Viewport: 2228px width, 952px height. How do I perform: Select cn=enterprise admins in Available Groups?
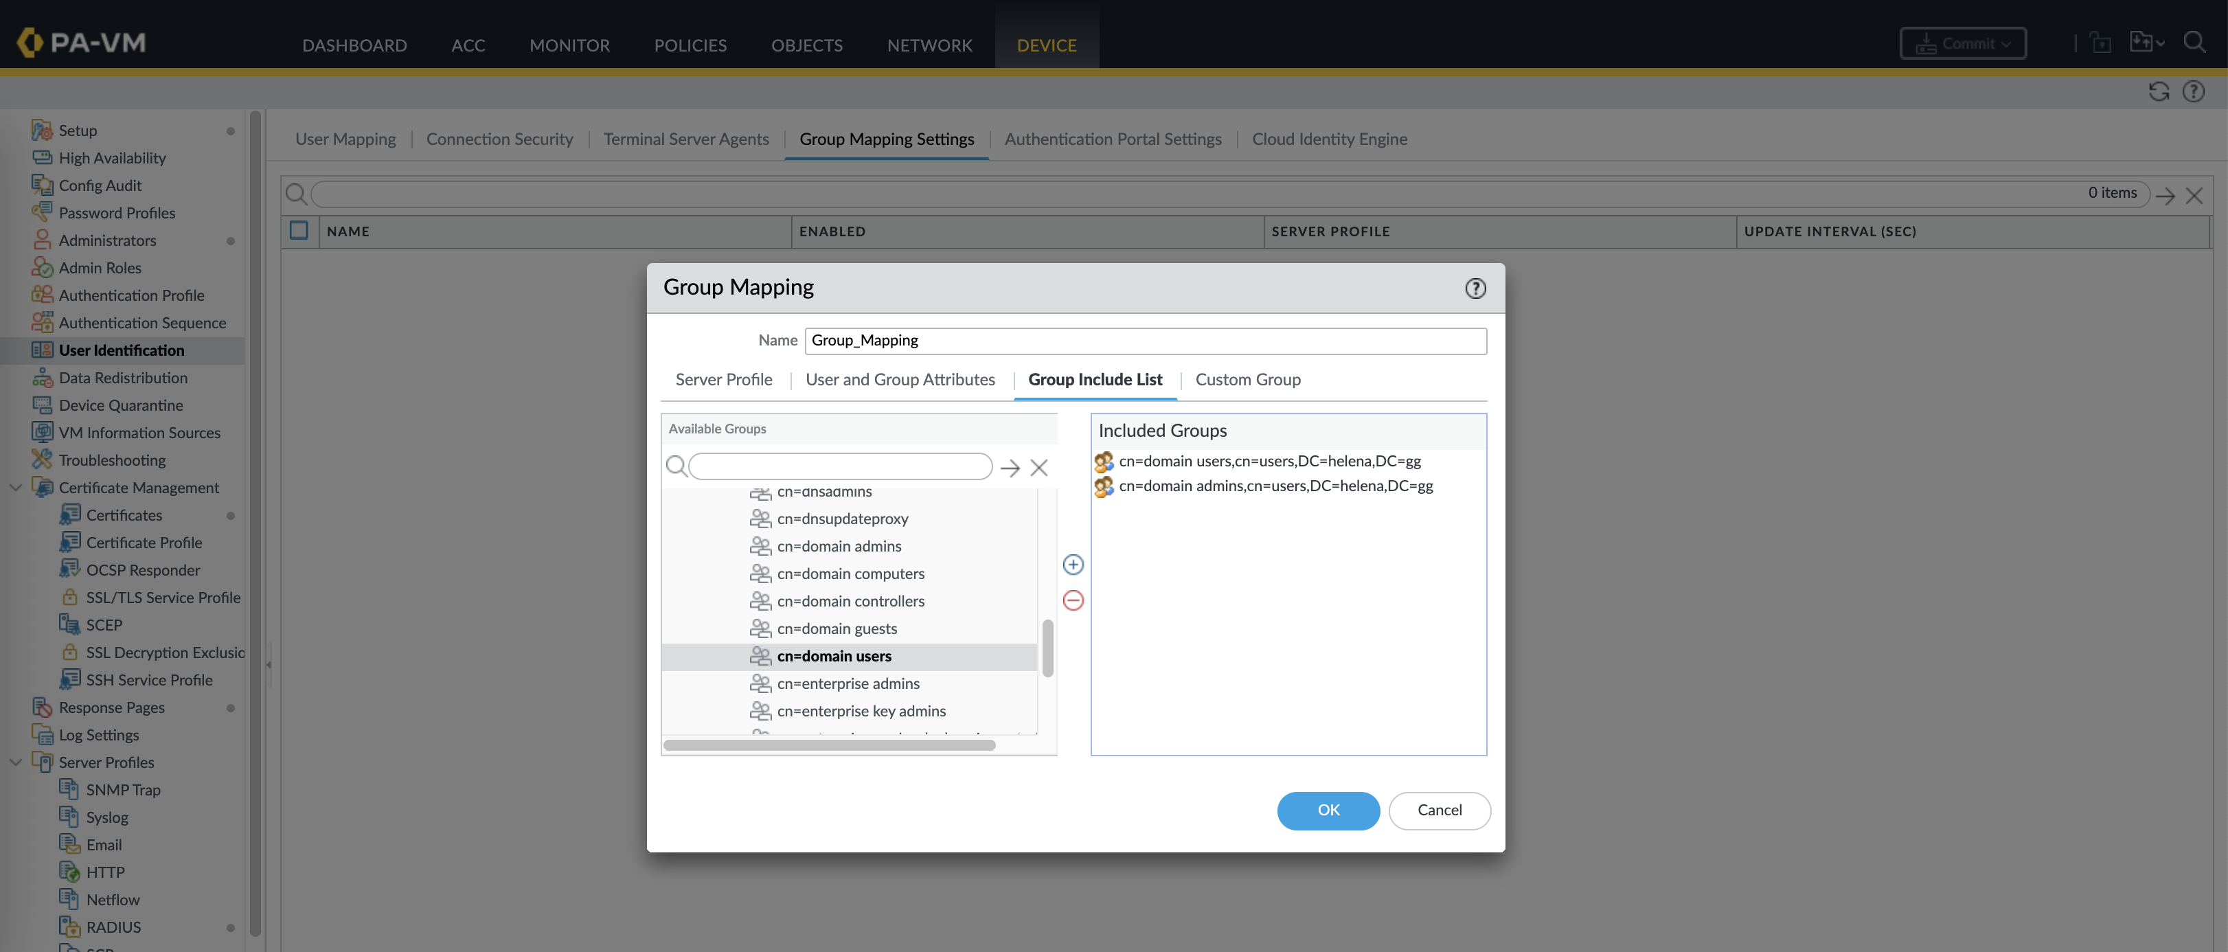click(848, 683)
